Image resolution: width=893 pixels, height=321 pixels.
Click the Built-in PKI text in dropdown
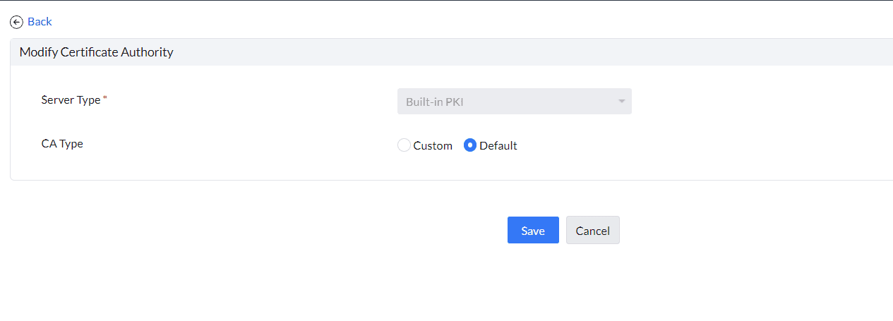click(x=434, y=102)
